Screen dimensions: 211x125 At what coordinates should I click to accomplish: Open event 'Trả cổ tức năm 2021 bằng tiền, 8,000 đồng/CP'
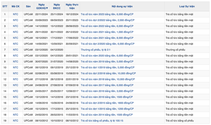click(107, 38)
